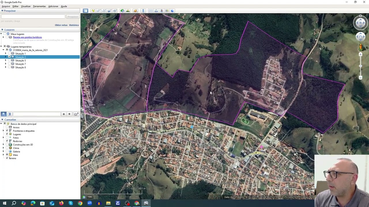Click the Pesquisar search button

pos(72,17)
